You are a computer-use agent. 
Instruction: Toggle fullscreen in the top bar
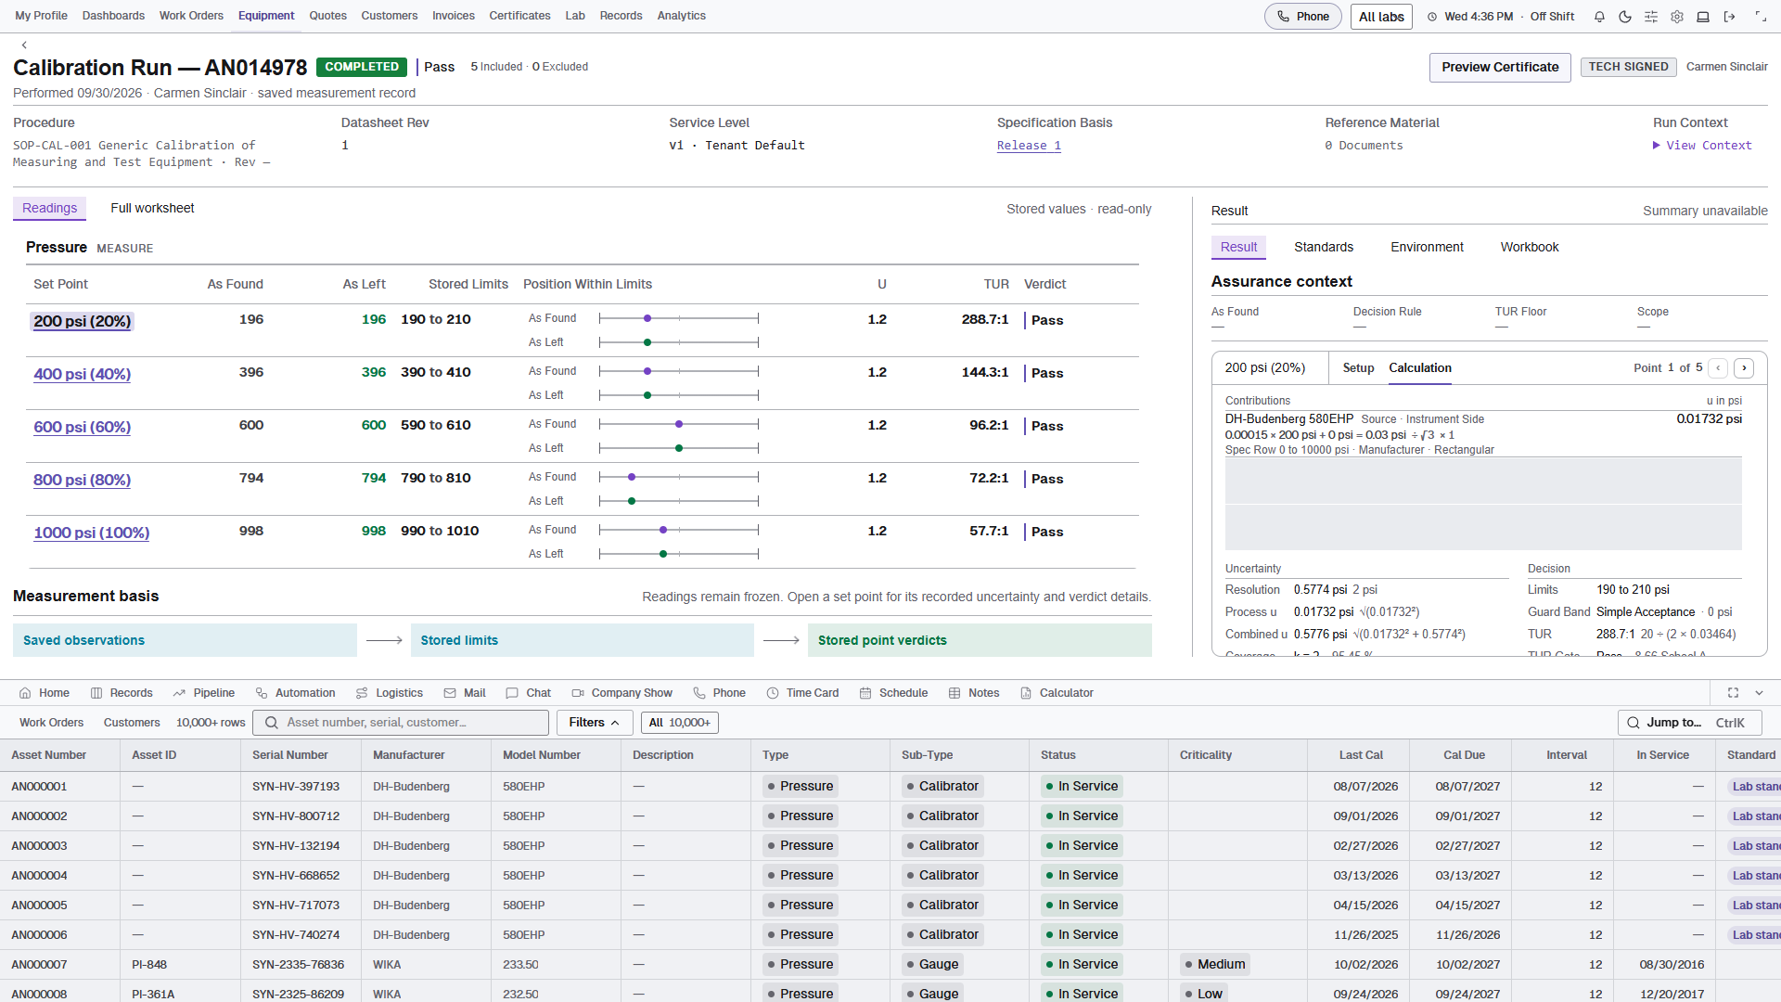point(1761,17)
